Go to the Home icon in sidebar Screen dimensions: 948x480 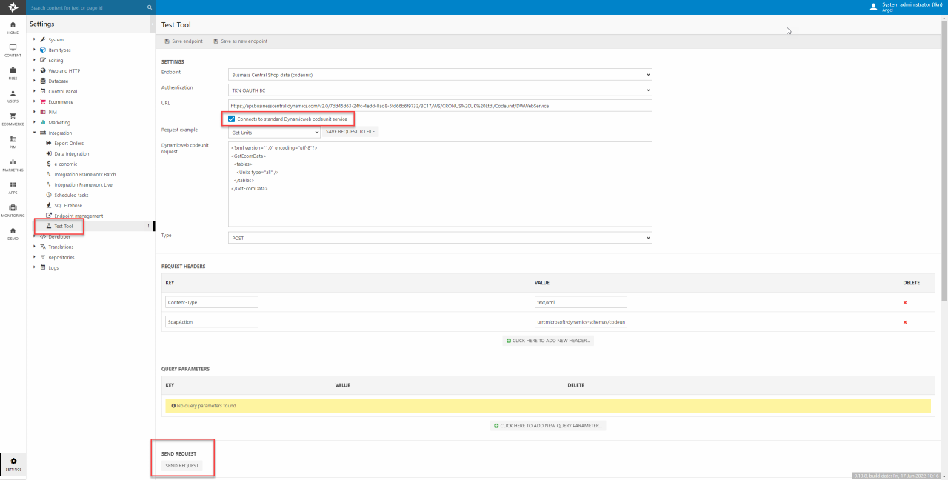coord(13,27)
